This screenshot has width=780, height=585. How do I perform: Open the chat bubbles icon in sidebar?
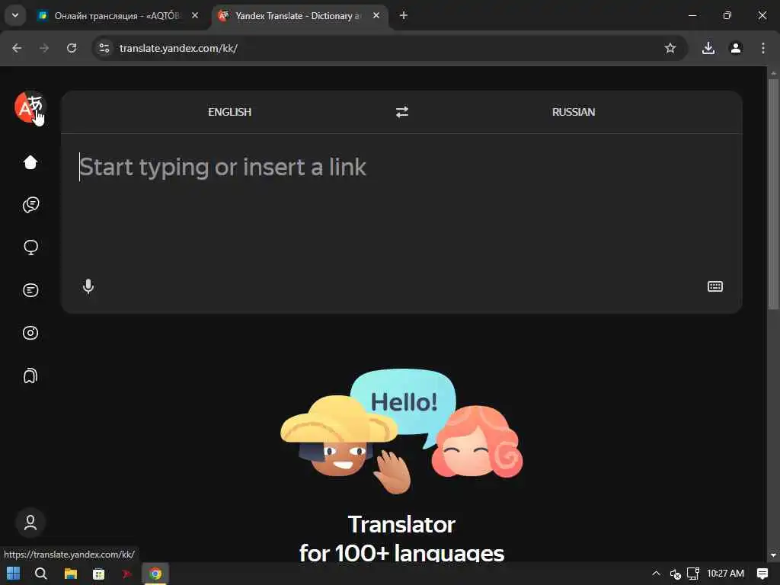[x=30, y=204]
